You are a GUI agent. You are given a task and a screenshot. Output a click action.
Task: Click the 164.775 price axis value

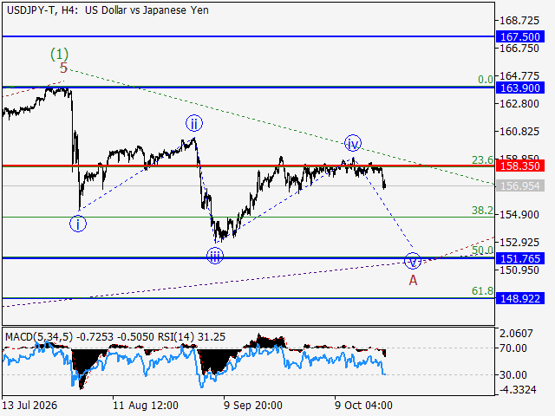[519, 75]
